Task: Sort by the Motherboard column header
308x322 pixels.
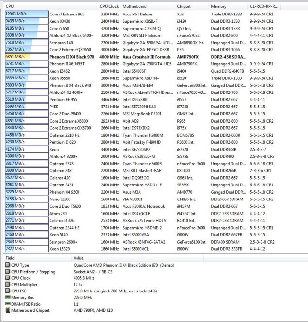Action: tap(148, 6)
